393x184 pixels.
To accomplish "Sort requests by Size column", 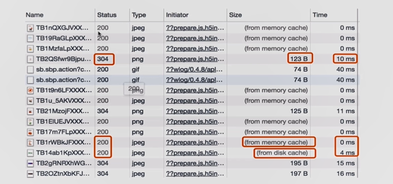I will click(x=235, y=15).
